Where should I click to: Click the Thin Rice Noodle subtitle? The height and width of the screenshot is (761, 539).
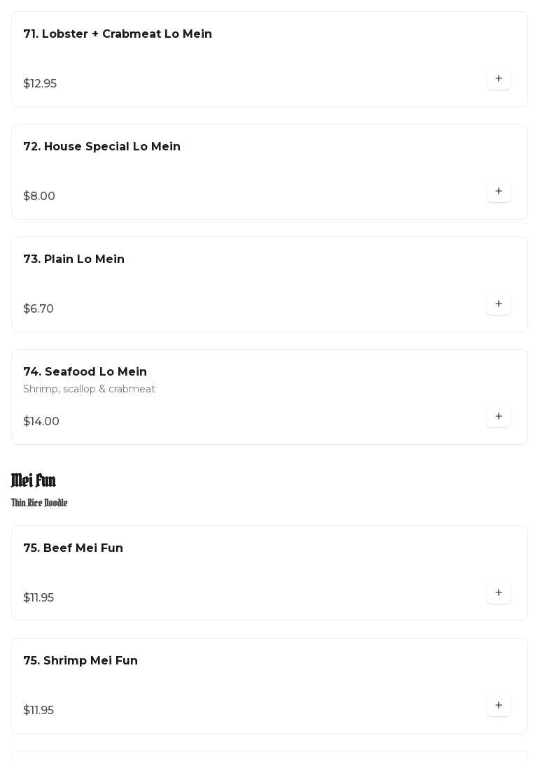[x=39, y=503]
